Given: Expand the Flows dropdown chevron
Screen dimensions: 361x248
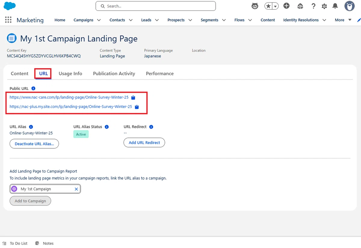Looking at the screenshot, I should click(x=250, y=20).
